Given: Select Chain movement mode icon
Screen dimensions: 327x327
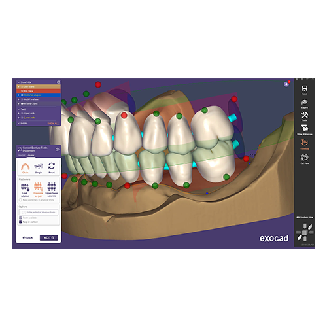Looking at the screenshot, I should (26, 167).
